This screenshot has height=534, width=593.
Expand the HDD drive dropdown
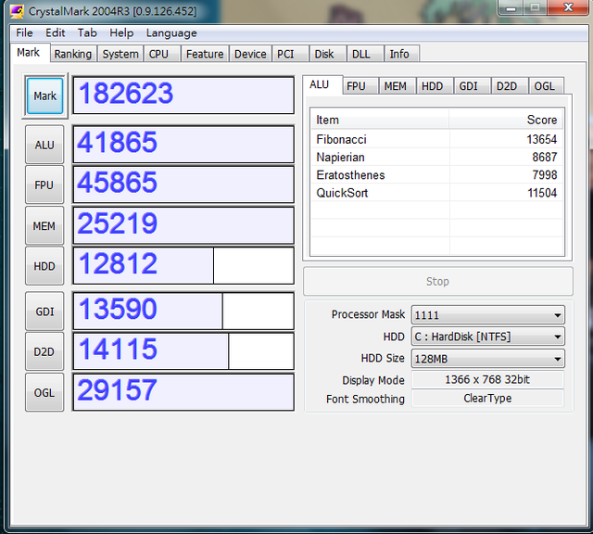tap(488, 337)
